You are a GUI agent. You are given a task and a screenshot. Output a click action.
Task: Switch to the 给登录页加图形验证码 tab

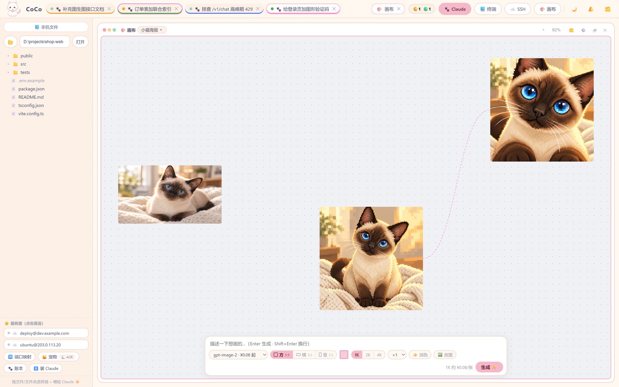click(x=303, y=9)
